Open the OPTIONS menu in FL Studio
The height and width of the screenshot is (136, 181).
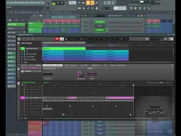(x=32, y=3)
